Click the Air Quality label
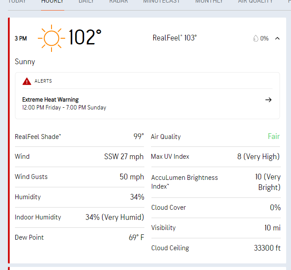This screenshot has height=270, width=291. pos(166,137)
